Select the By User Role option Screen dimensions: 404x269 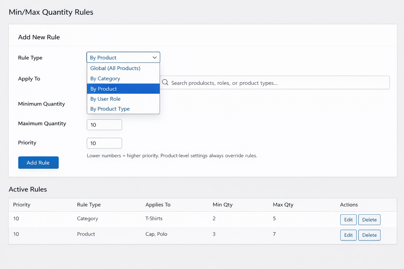pos(105,99)
